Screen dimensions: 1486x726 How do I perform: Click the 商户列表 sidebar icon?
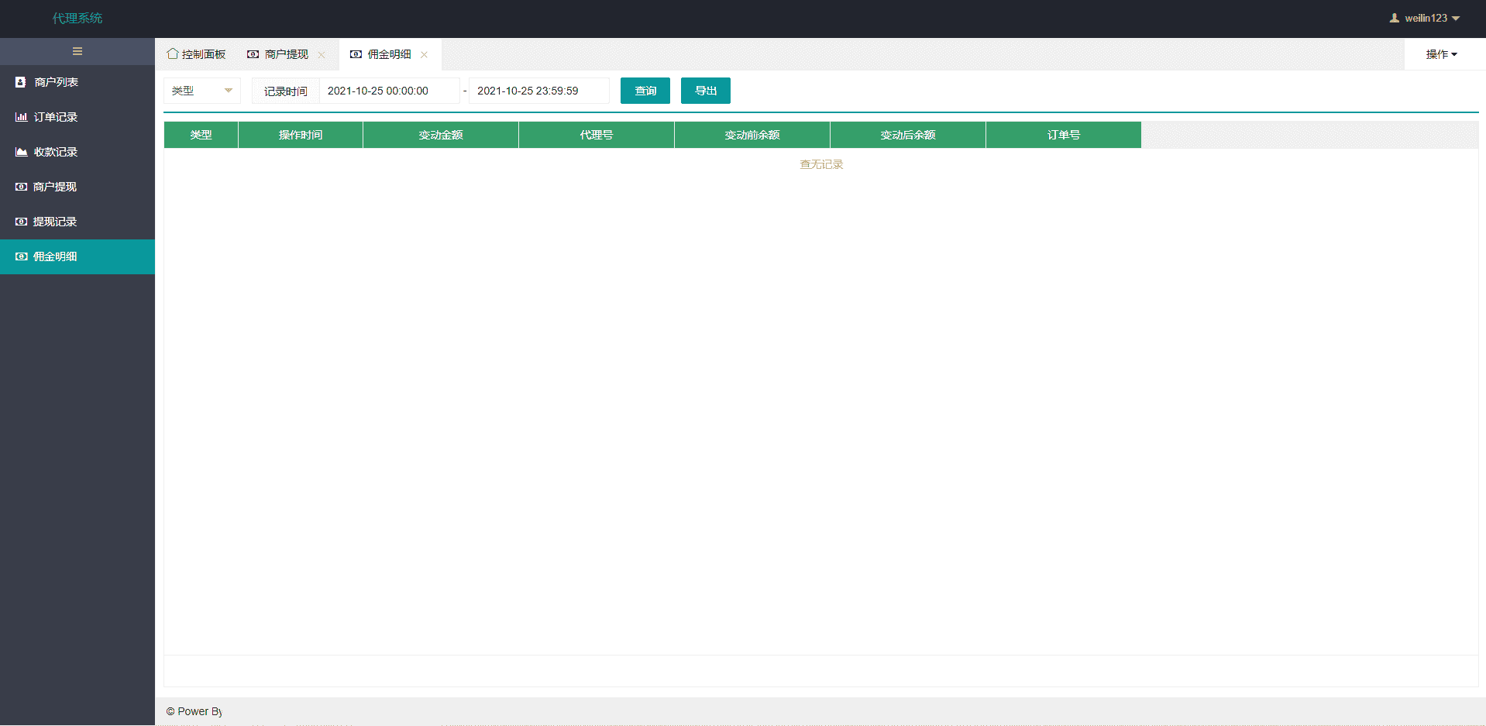point(21,82)
